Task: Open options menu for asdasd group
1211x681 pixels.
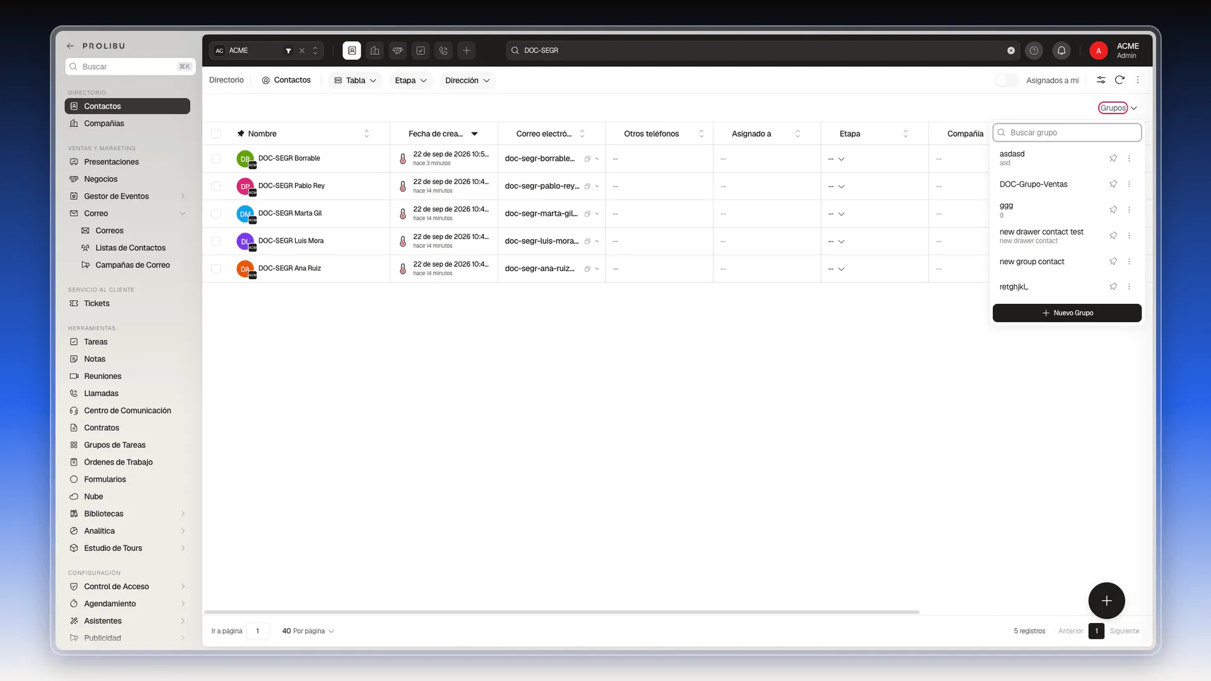Action: [1129, 158]
